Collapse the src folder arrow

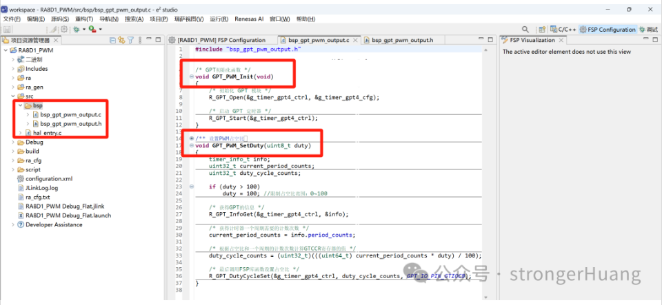click(x=12, y=96)
